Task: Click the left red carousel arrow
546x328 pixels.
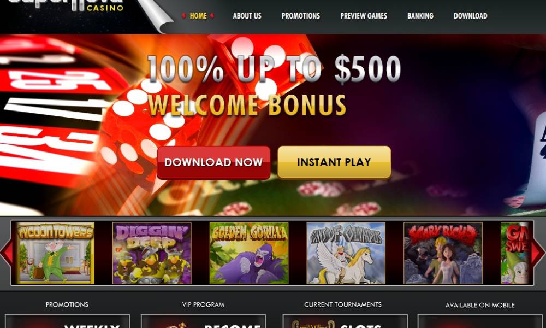Action: (6, 252)
